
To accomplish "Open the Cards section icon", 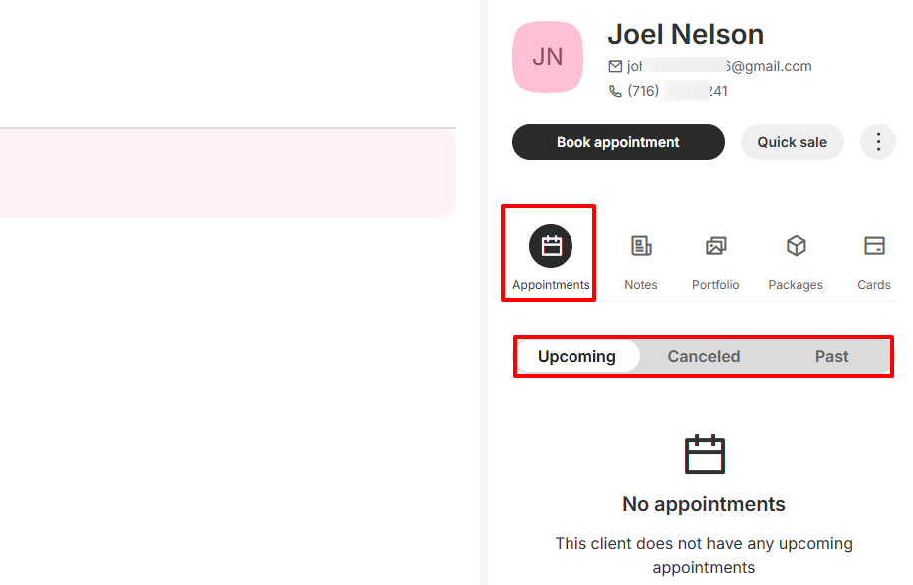I will point(874,246).
